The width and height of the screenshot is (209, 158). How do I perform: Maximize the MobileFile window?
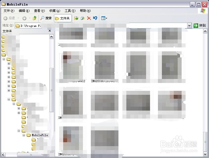[x=198, y=4]
